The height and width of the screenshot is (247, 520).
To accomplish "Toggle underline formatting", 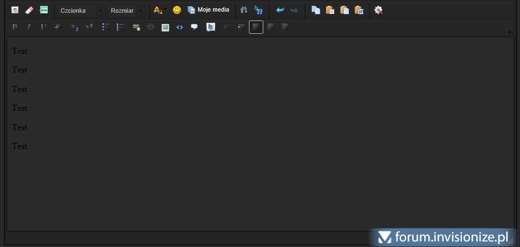I will (x=43, y=27).
